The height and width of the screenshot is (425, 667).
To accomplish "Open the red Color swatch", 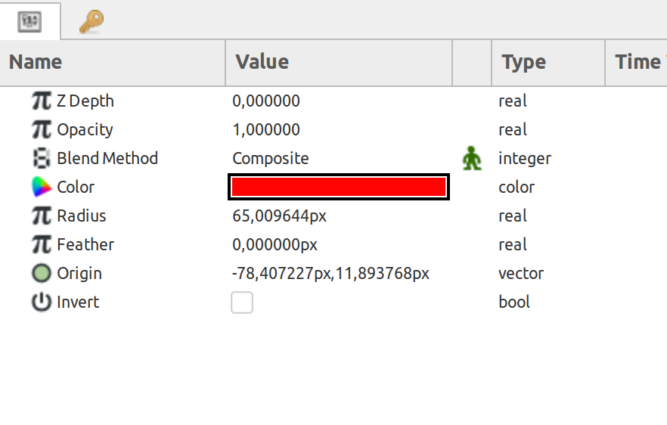I will point(339,187).
